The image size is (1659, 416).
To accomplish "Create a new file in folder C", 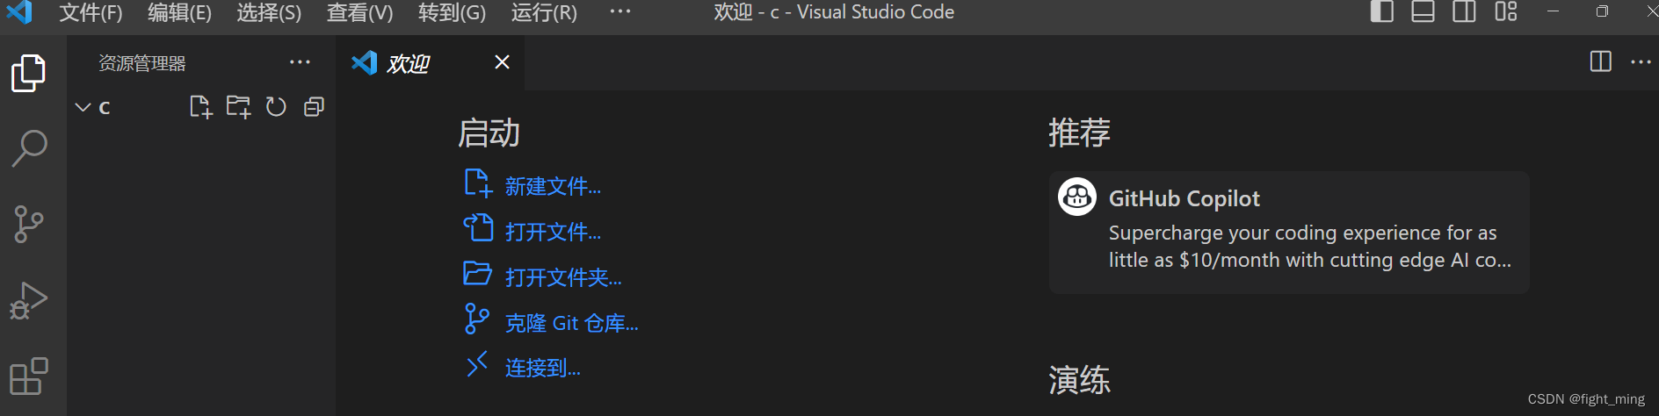I will coord(201,107).
